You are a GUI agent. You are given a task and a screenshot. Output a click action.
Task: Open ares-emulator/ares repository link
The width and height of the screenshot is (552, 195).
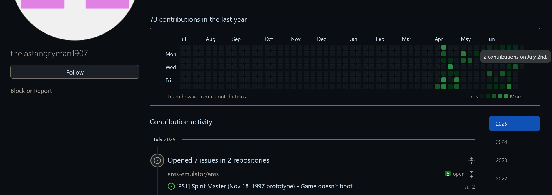(193, 174)
